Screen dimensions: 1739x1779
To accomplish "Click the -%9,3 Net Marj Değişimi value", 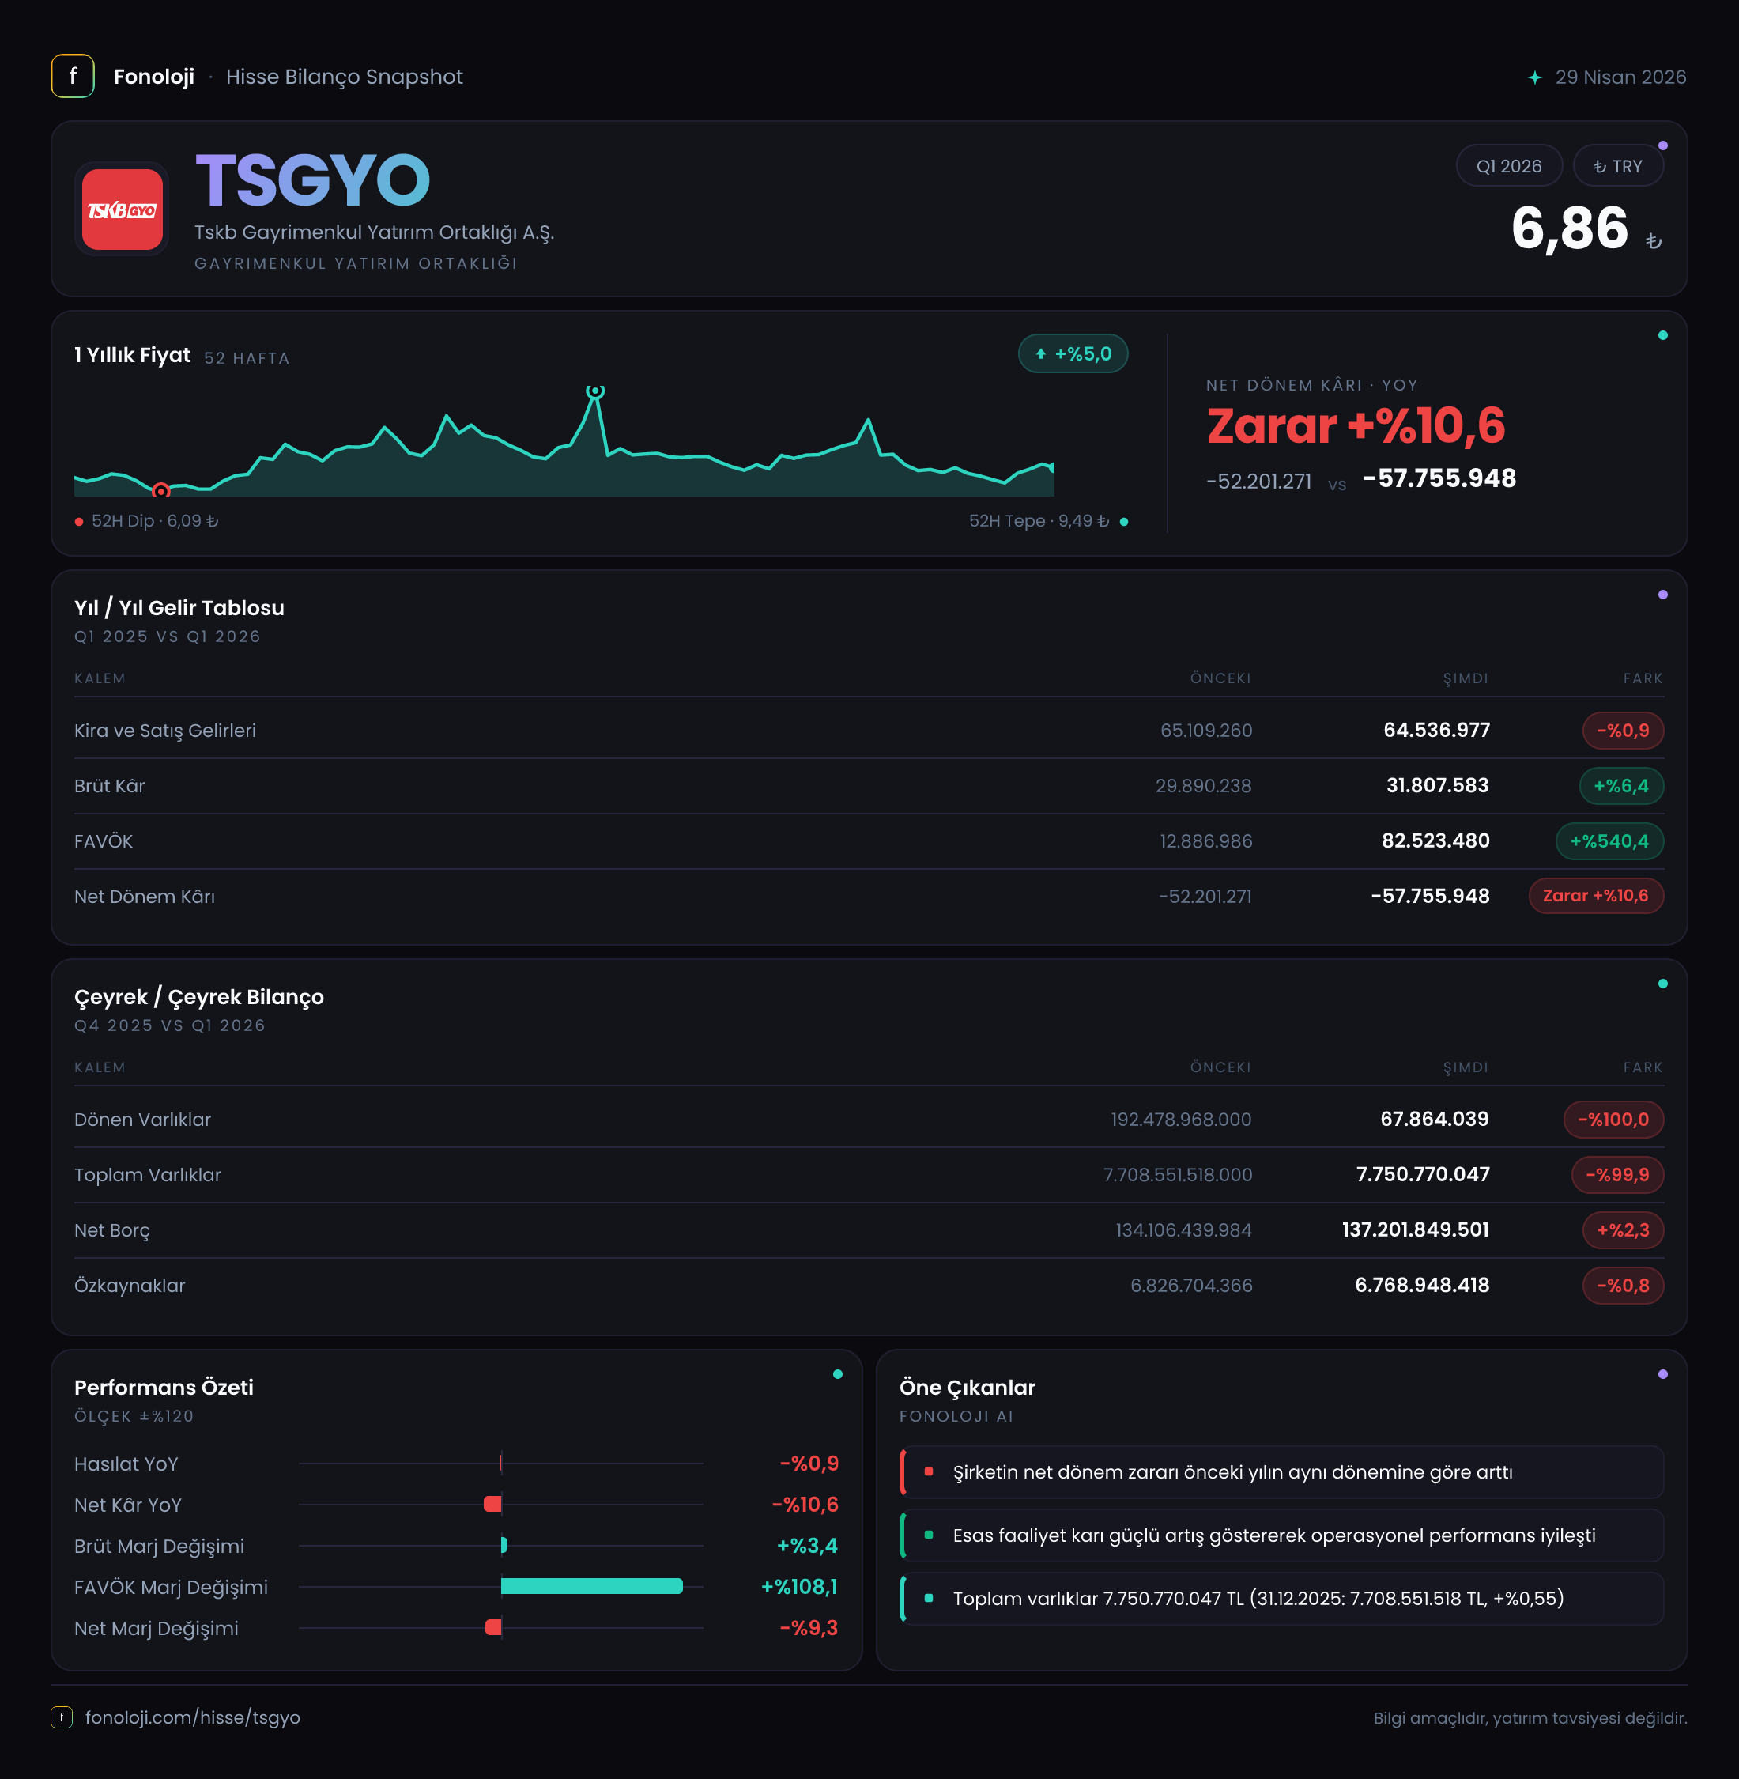I will pos(809,1628).
